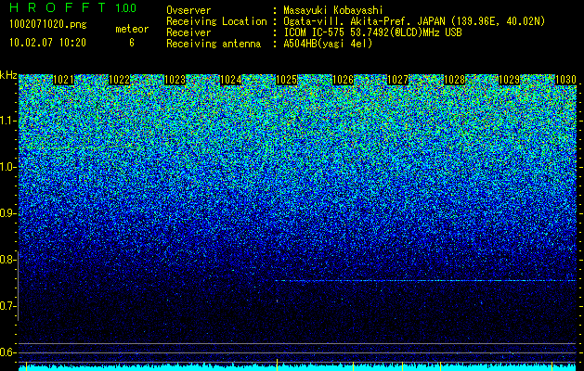Click the 1.0 frequency axis label
Screen dimensions: 584x371
click(7, 167)
